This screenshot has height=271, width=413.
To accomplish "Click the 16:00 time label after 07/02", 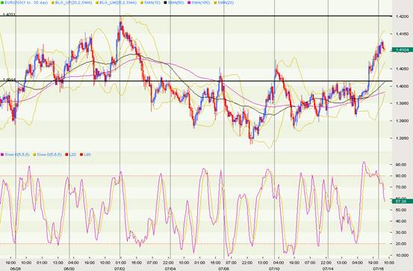I will pos(137,263).
